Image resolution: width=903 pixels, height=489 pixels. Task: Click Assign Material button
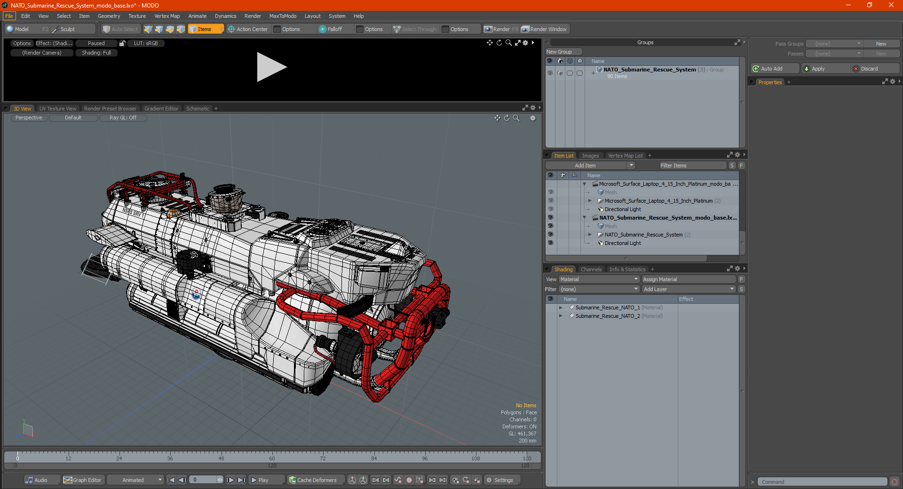(689, 279)
